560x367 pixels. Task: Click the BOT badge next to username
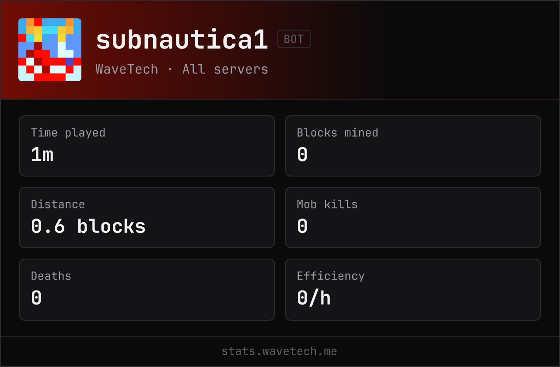[294, 39]
